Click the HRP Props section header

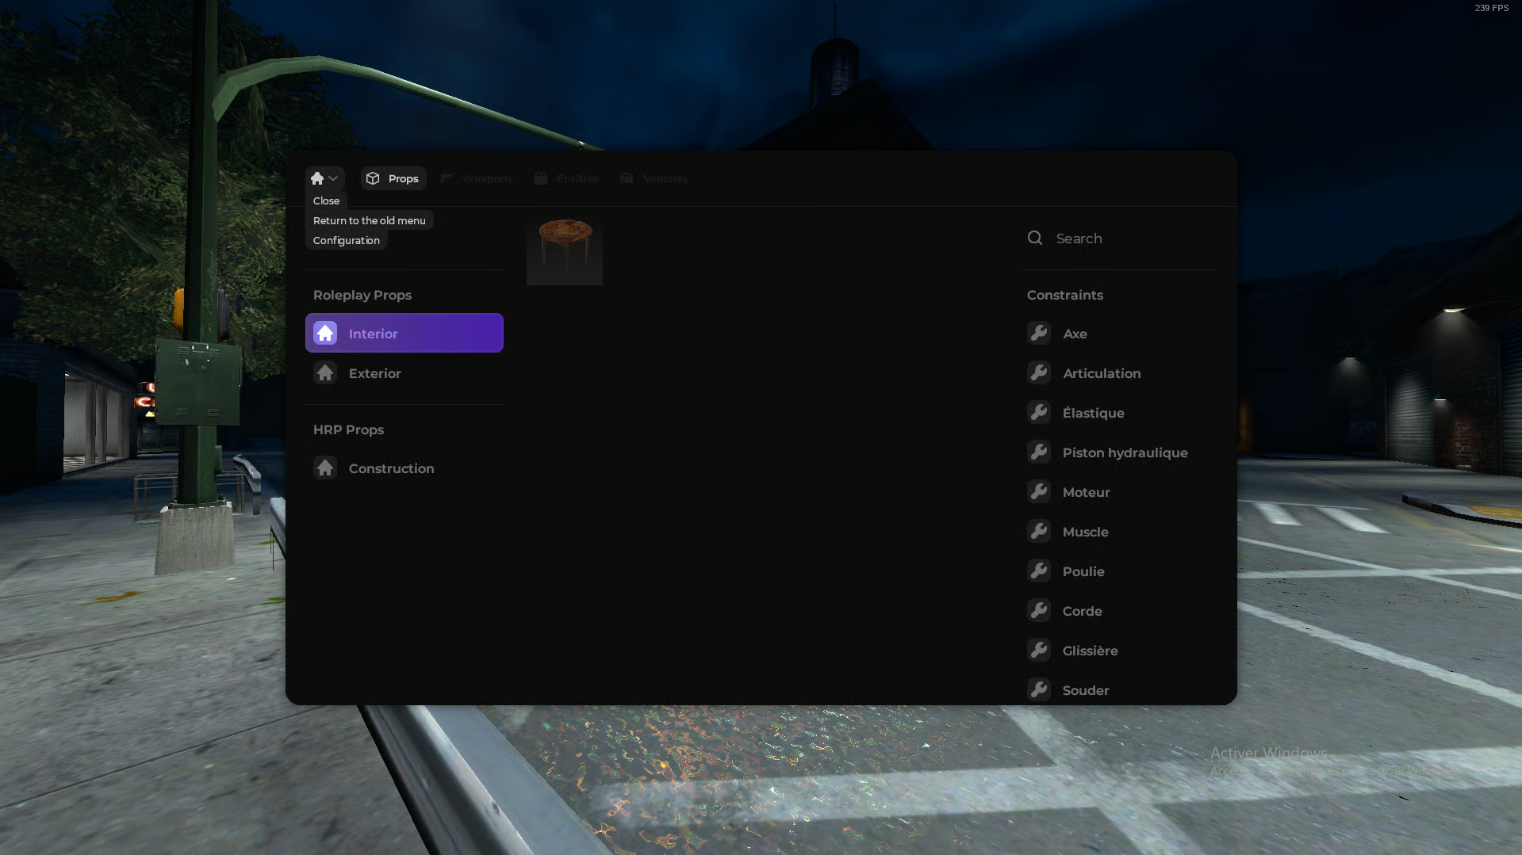pos(348,429)
